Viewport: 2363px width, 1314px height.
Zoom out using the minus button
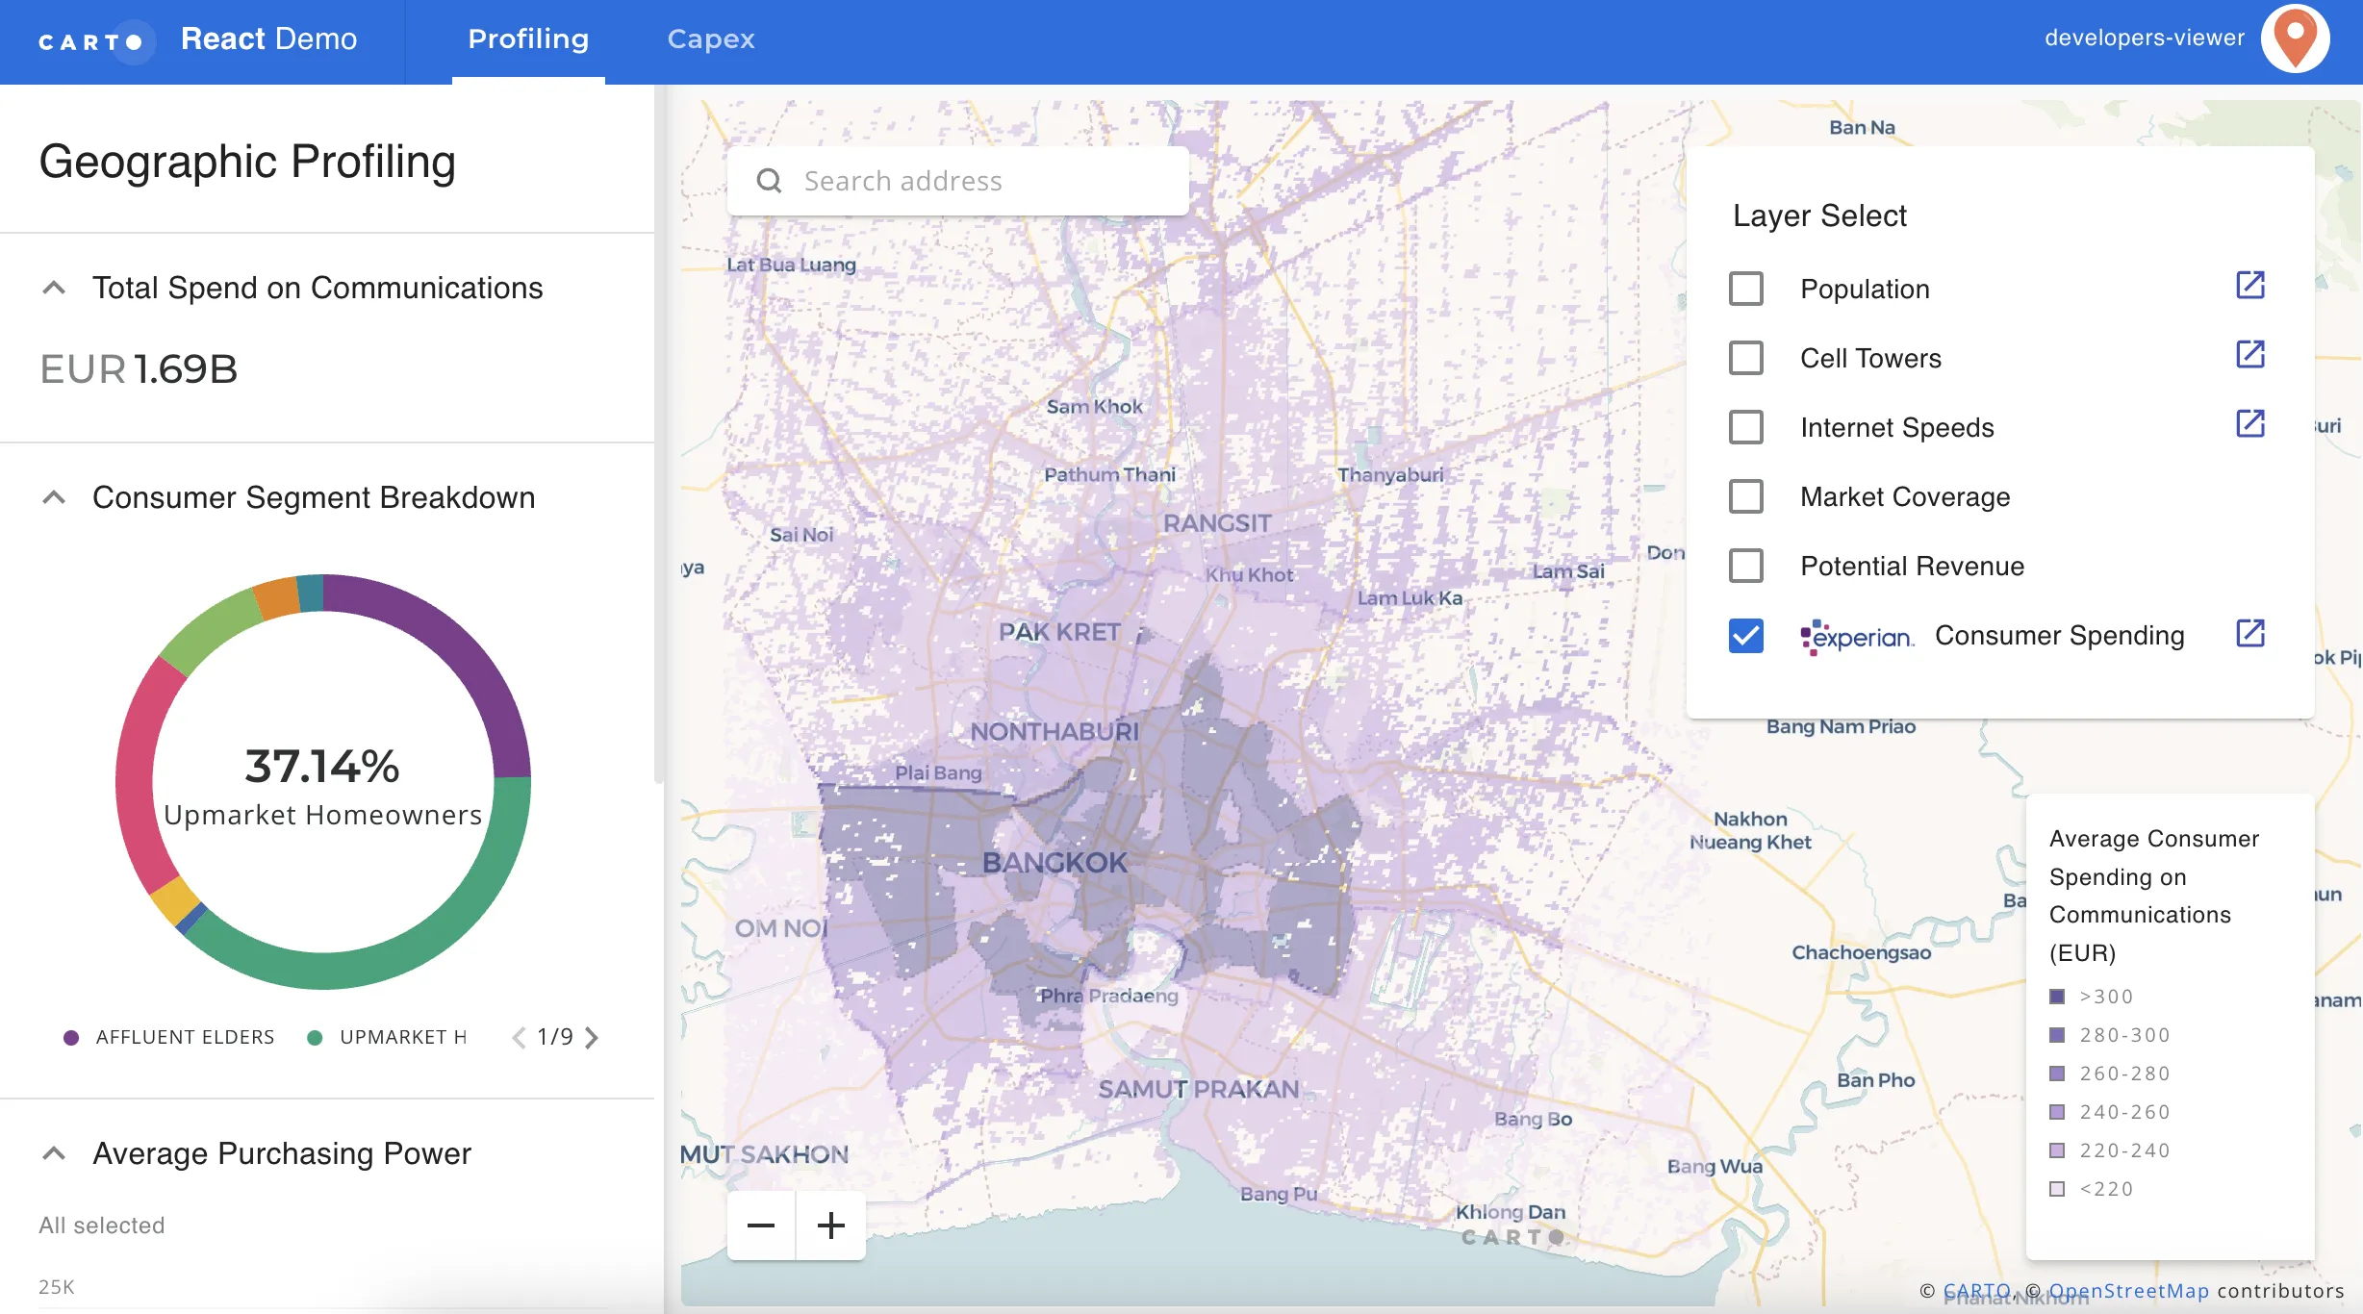click(x=761, y=1226)
